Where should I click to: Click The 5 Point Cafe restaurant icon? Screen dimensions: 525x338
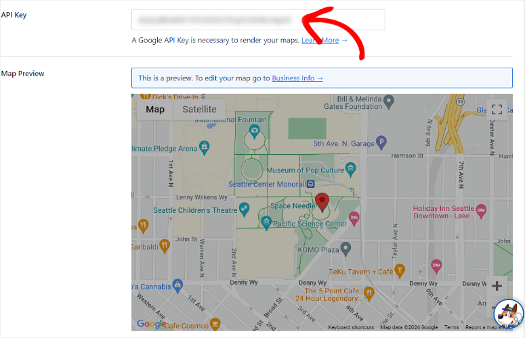tap(369, 293)
